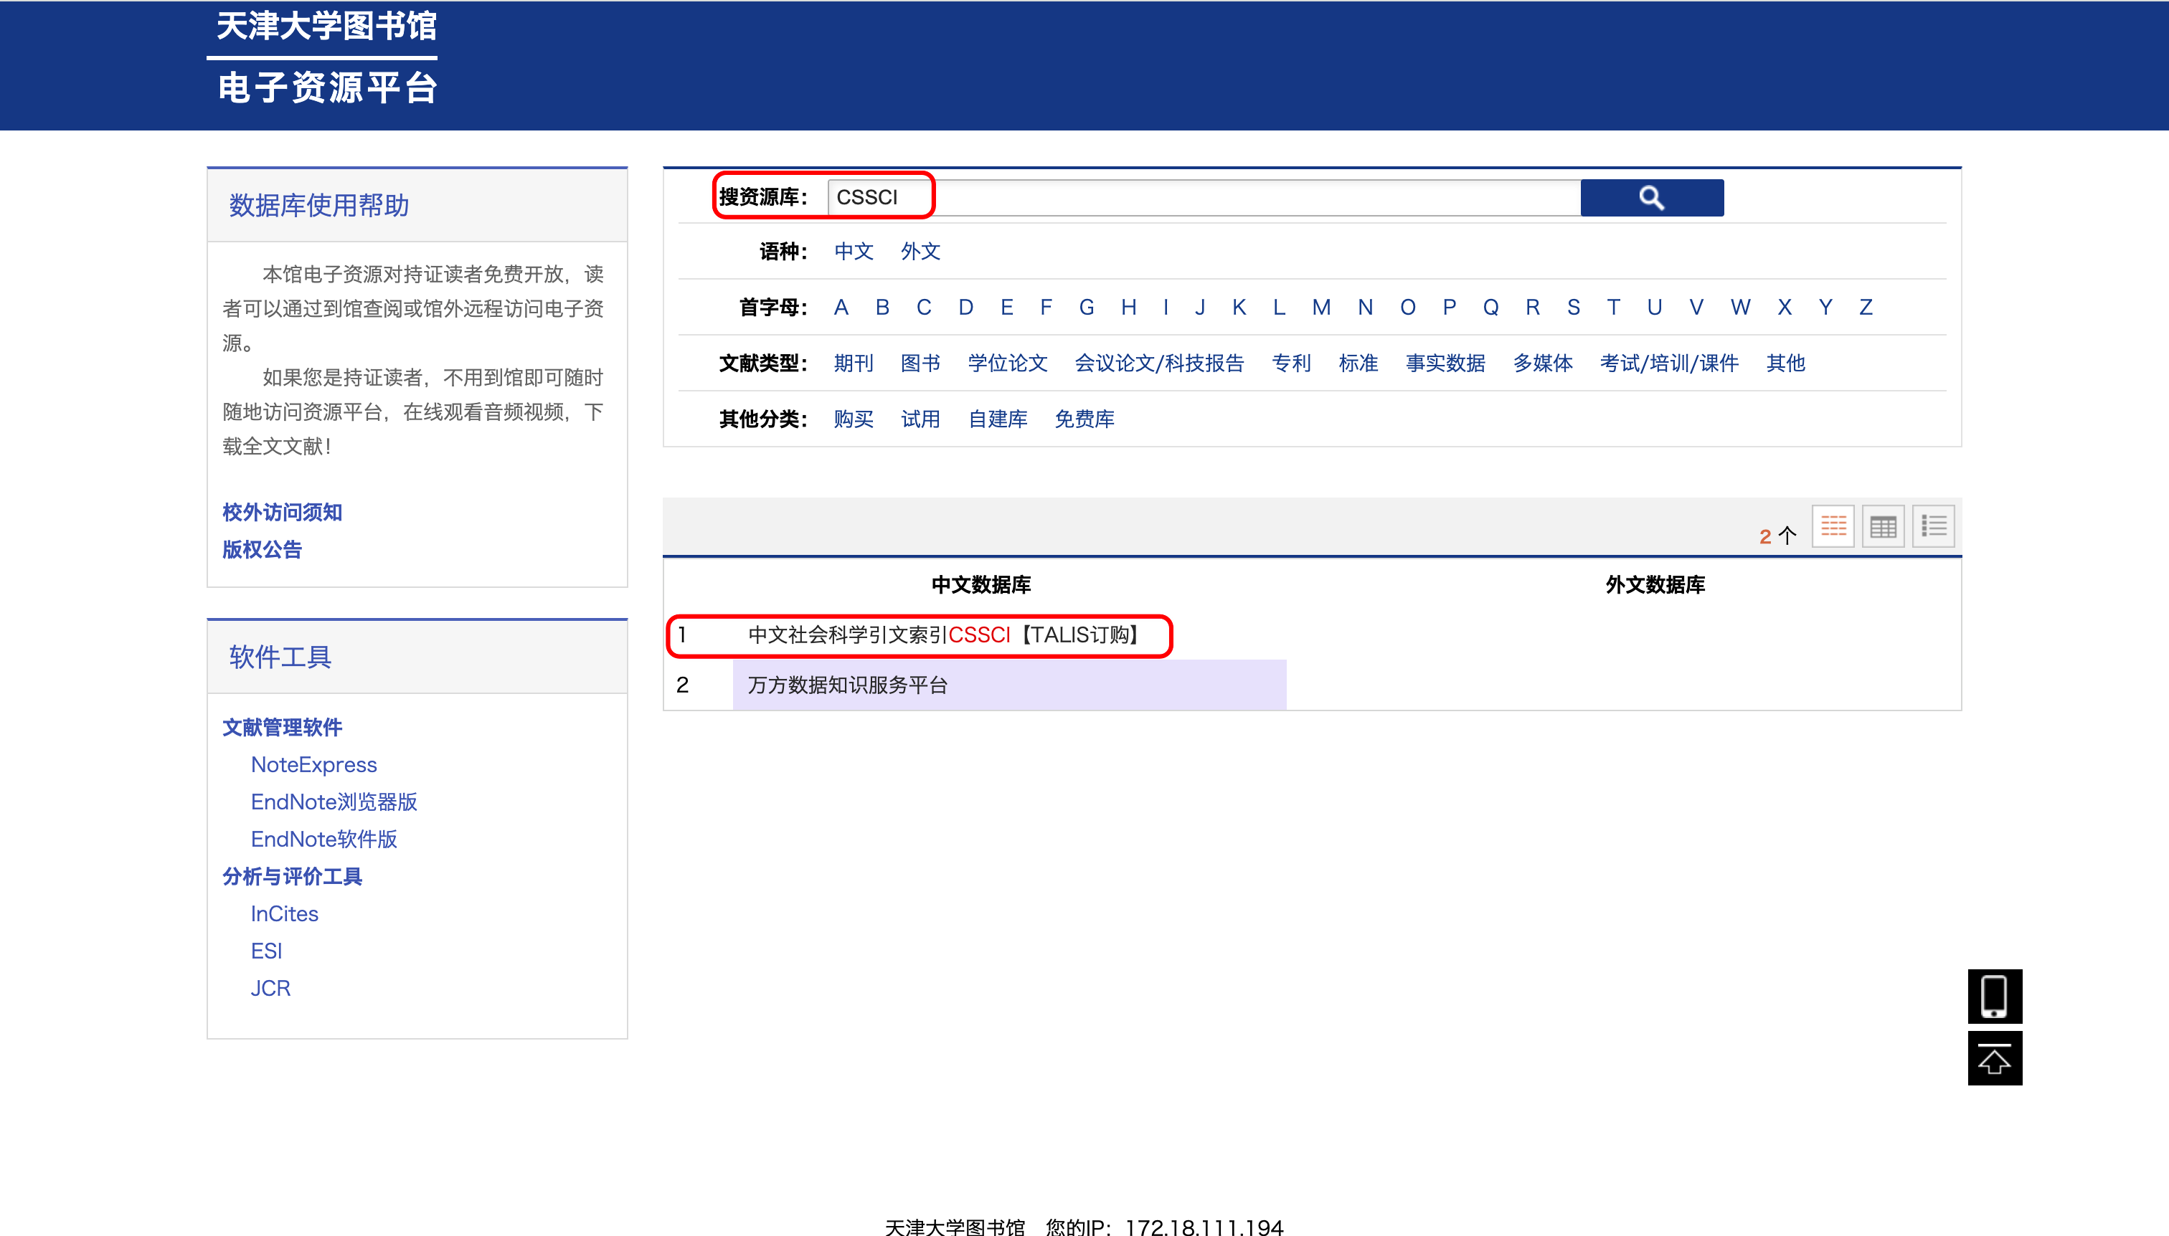
Task: Select the 学位论文 document type
Action: (1007, 363)
